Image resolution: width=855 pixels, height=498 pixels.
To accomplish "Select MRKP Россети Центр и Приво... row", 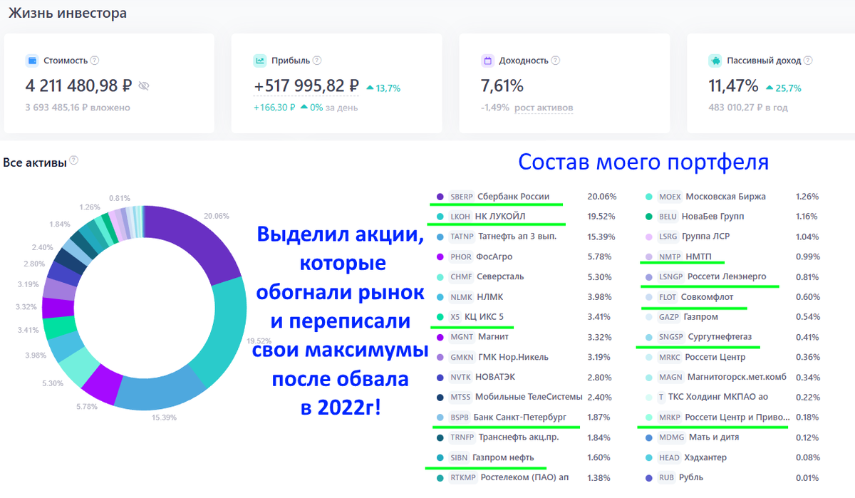I will pyautogui.click(x=732, y=417).
